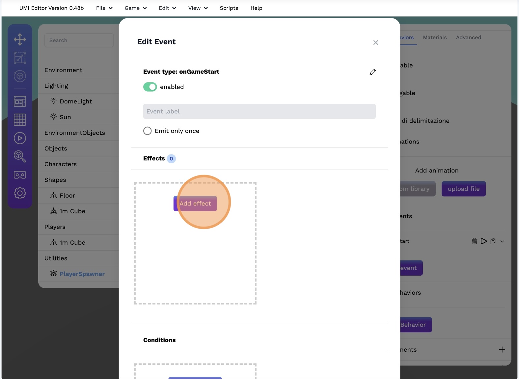519x380 pixels.
Task: Click the Add effect button
Action: [x=195, y=204]
